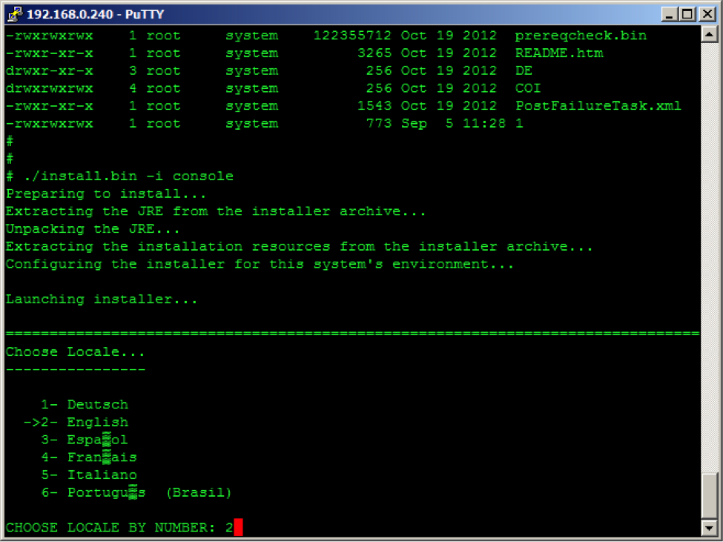
Task: Click the permissions drwxrwxrwx of COI
Action: [x=50, y=88]
